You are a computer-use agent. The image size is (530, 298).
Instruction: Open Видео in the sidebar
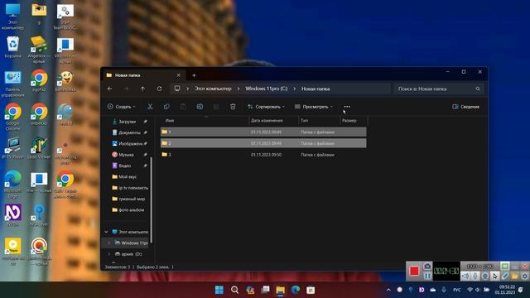point(124,166)
